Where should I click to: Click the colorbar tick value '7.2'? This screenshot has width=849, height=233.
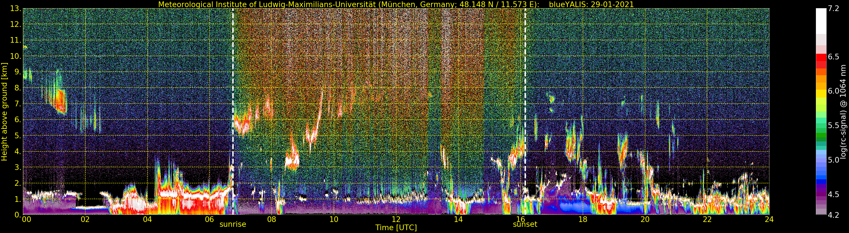tap(833, 9)
